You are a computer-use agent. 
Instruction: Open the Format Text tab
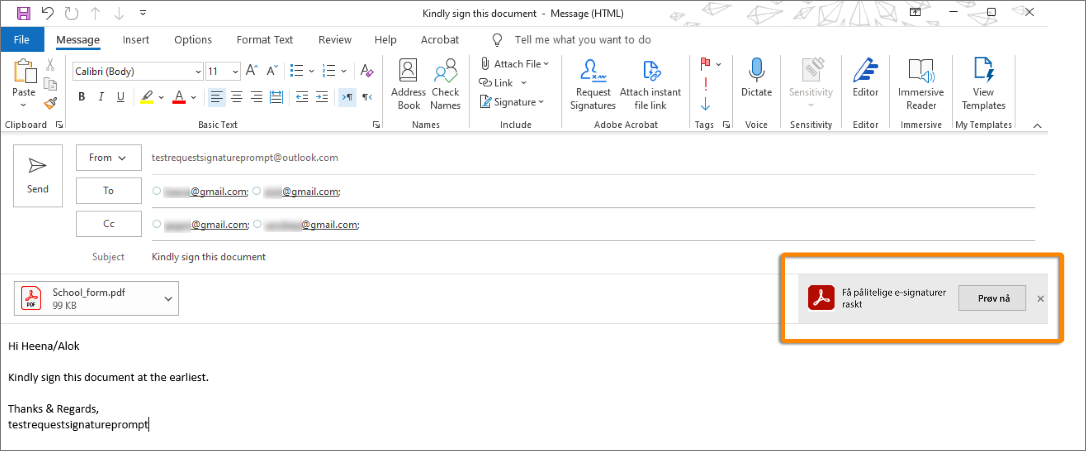pyautogui.click(x=265, y=40)
